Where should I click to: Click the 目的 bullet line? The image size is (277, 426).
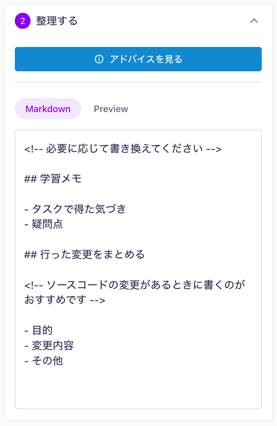38,330
